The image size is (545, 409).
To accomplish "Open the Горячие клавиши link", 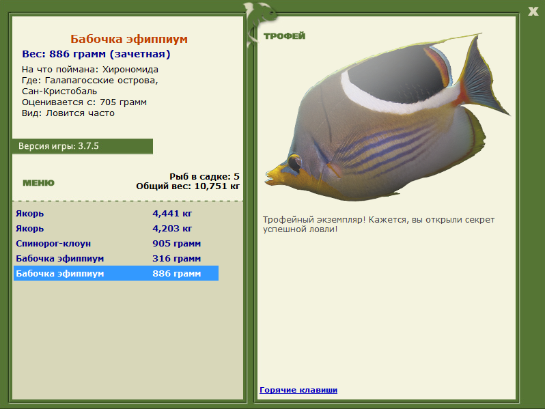I will pyautogui.click(x=298, y=390).
